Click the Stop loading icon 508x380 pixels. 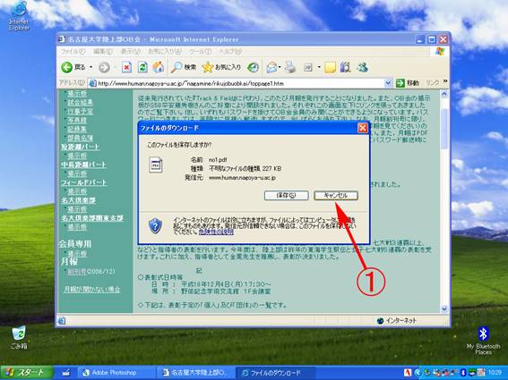126,67
